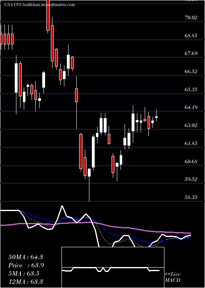
Task: Select the 65.35 price level label
Action: [x=191, y=89]
